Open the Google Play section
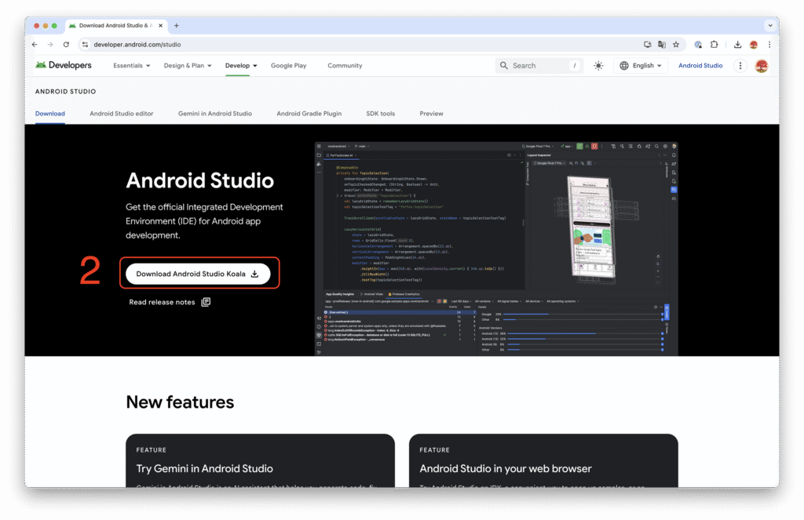The height and width of the screenshot is (520, 804). point(289,66)
